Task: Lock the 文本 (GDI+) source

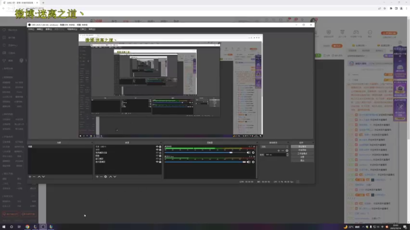Action: click(160, 147)
